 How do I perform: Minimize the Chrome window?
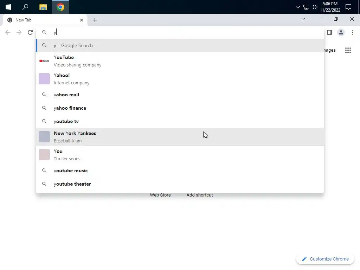click(319, 19)
